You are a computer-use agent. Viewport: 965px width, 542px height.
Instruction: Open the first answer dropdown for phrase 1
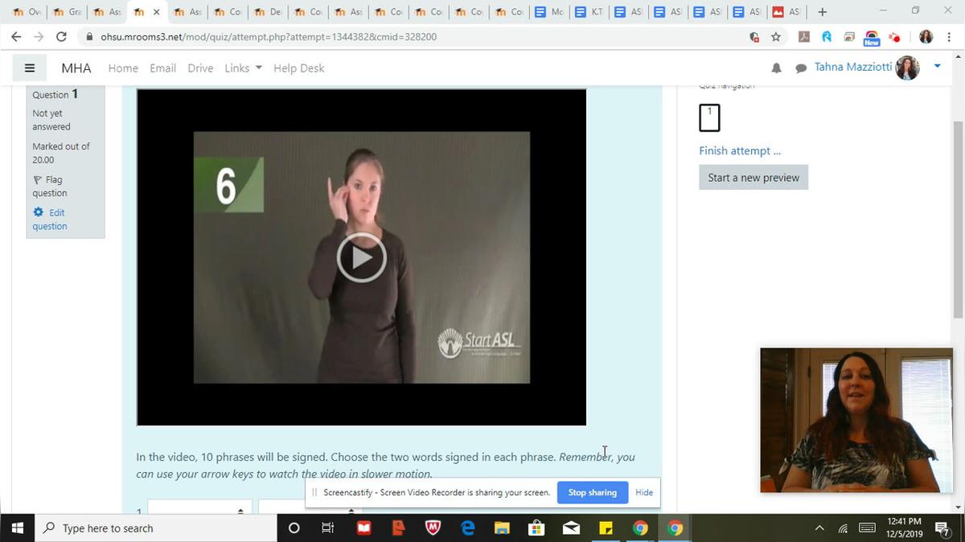click(199, 507)
